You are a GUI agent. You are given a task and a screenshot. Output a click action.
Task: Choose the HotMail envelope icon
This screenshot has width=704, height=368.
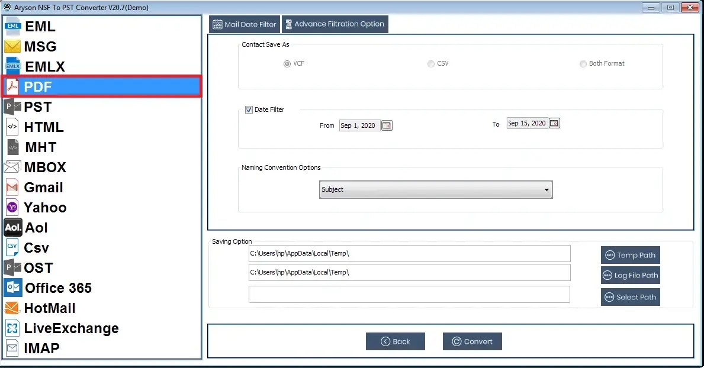click(x=12, y=308)
